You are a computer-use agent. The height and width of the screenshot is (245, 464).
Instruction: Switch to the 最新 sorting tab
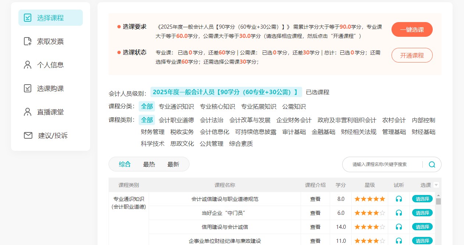point(173,164)
